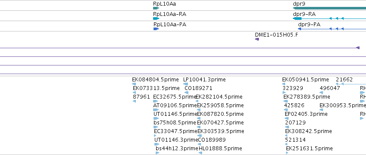Screen dimensions: 366x155
Task: Select the UT01146.3prime EST label
Action: point(176,140)
